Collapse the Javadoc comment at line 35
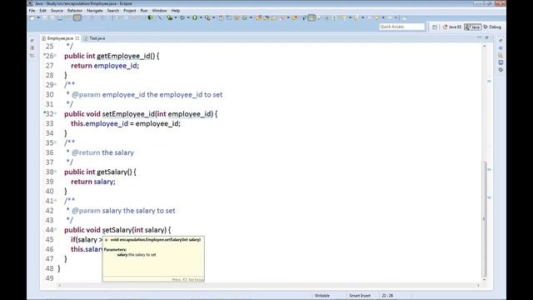Image resolution: width=533 pixels, height=300 pixels. coord(56,142)
